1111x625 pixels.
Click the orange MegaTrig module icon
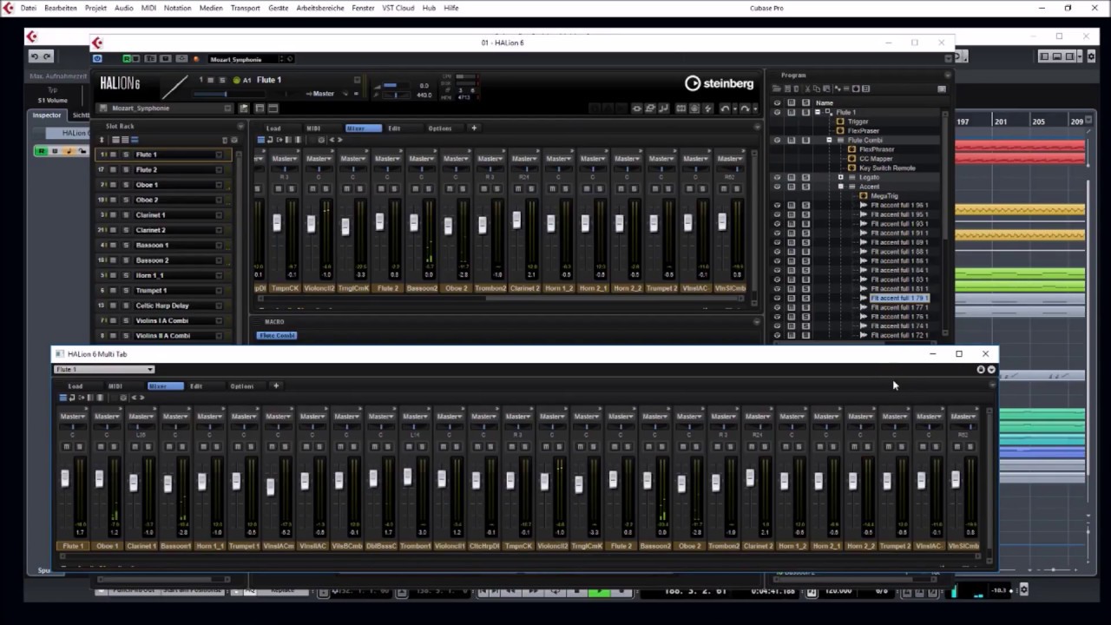point(863,196)
